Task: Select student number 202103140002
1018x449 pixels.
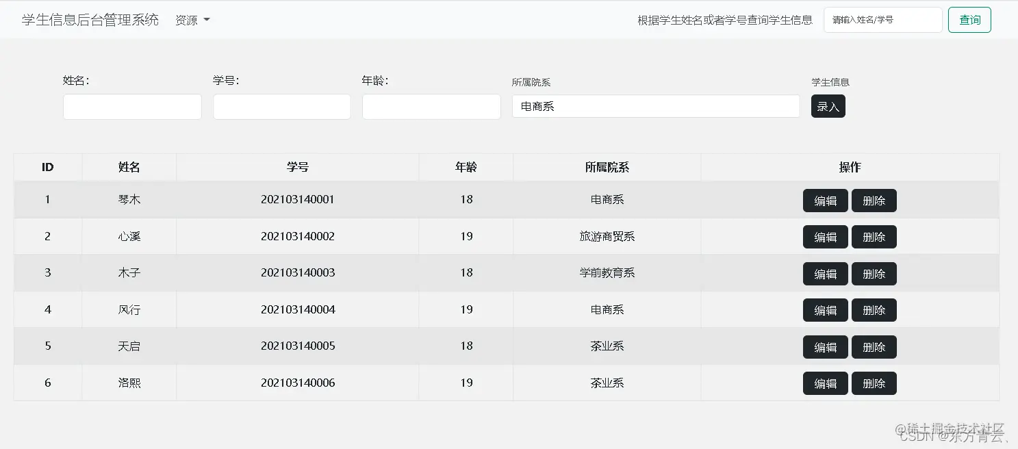Action: 298,236
